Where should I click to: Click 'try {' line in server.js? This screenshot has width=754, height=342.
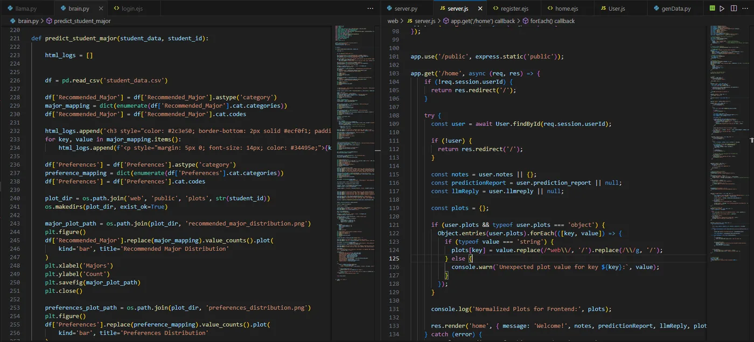(432, 115)
